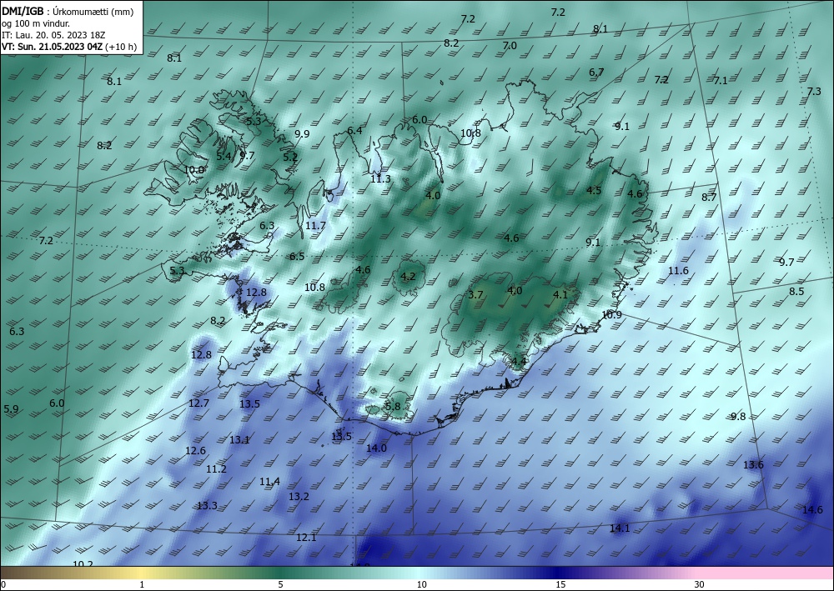
Task: Click the value 6.7 on the map
Action: (597, 73)
